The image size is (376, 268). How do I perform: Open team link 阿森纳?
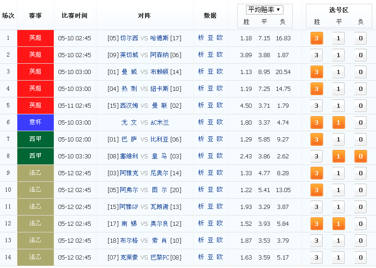(x=159, y=55)
